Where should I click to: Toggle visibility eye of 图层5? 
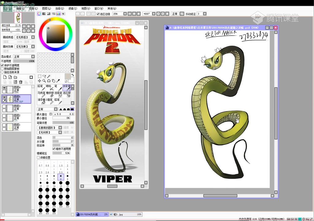pyautogui.click(x=4, y=97)
